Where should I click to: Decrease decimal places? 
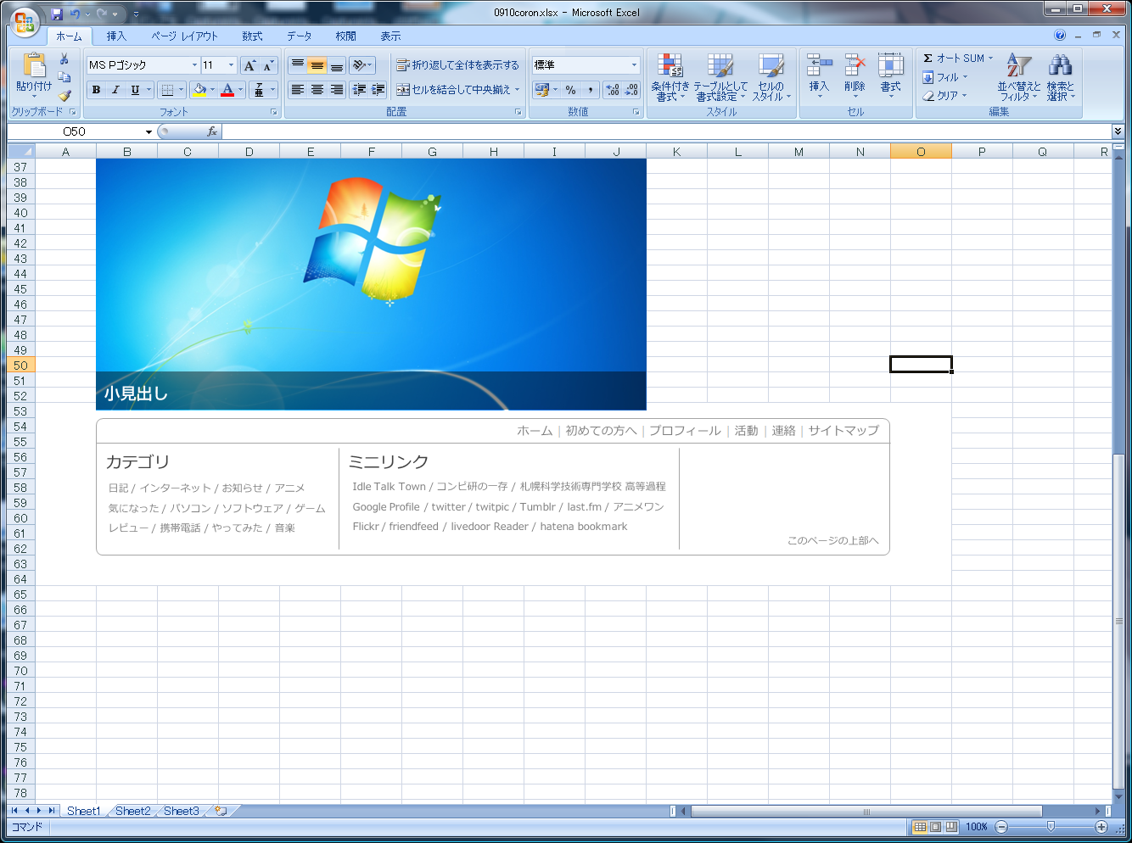coord(632,90)
